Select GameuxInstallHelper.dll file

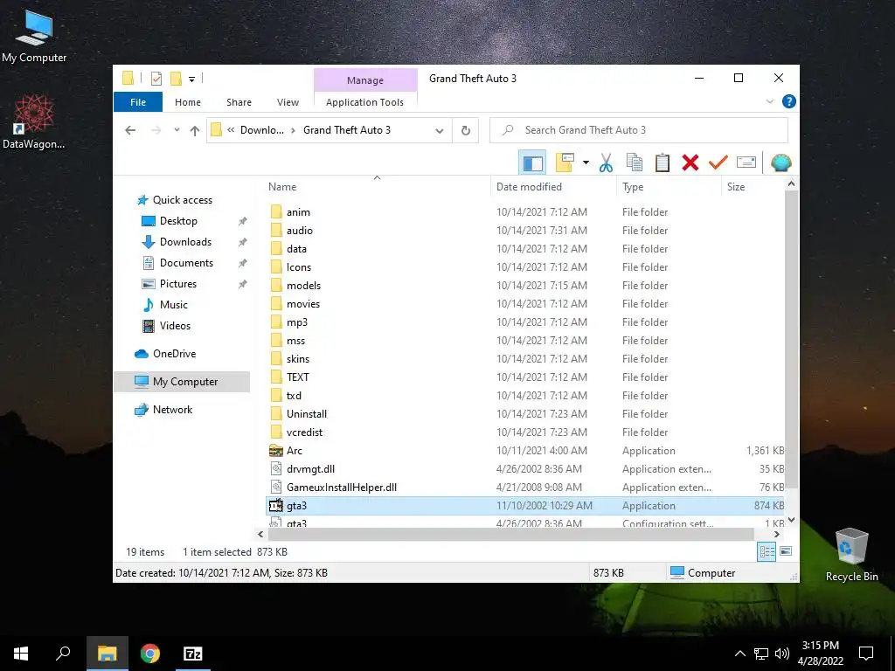(x=342, y=488)
